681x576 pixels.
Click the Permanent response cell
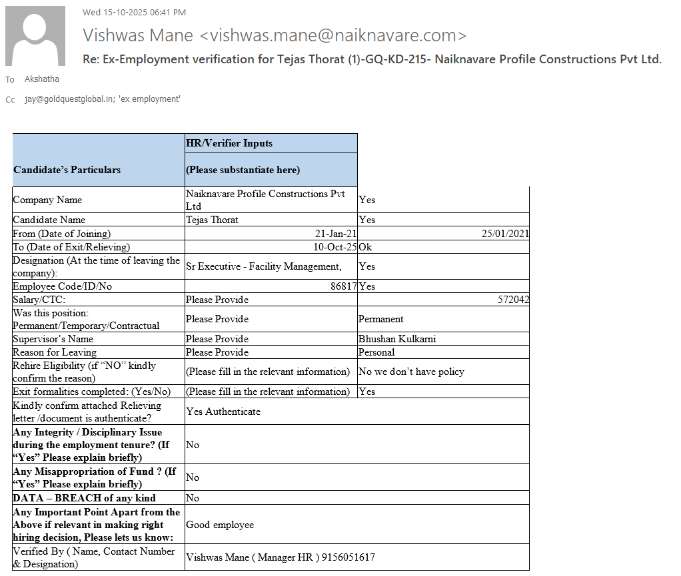pyautogui.click(x=443, y=319)
